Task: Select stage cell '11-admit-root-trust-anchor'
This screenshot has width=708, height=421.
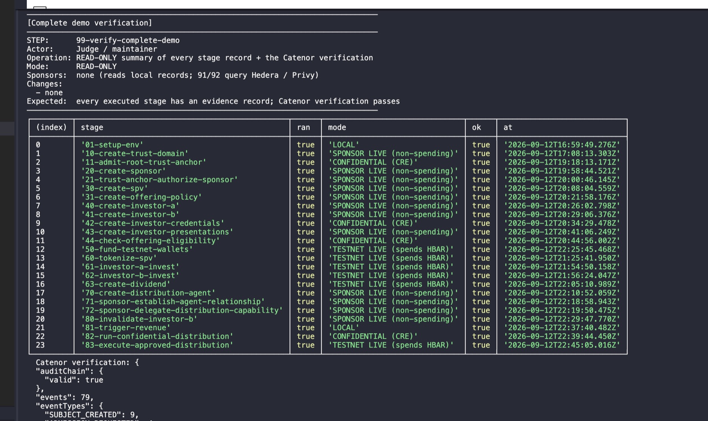Action: click(144, 162)
